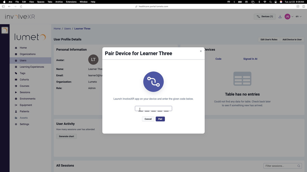Open Home from the sidebar

point(23,48)
